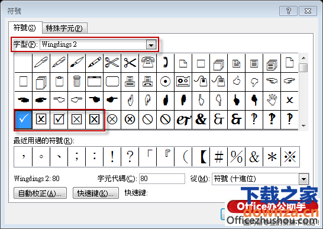This screenshot has width=323, height=229.
Task: Choose the small x symbol at the third row's end
Action: coord(289,101)
